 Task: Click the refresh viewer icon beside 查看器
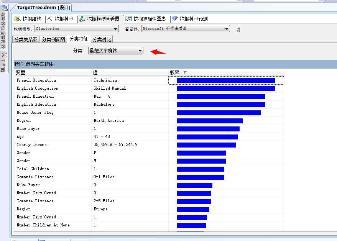coord(238,30)
